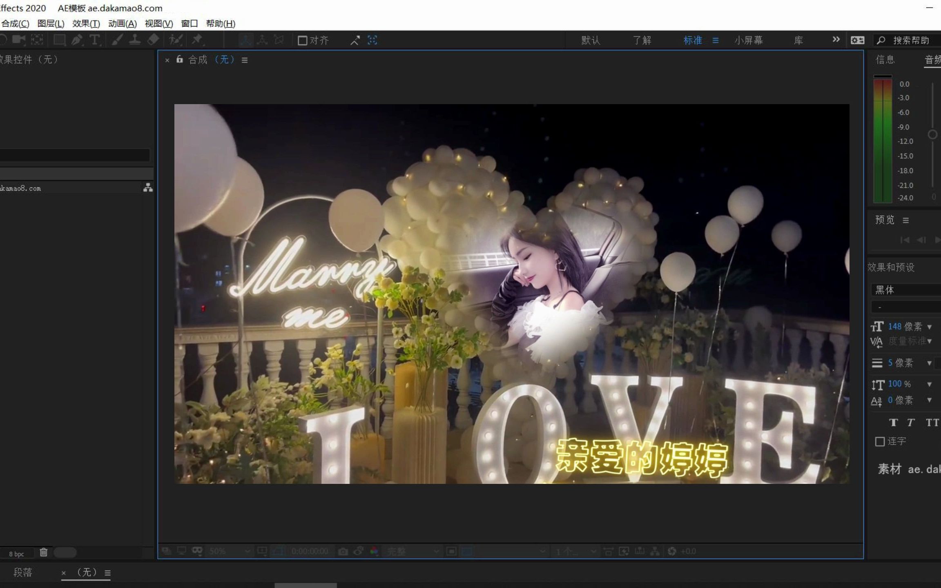The width and height of the screenshot is (941, 588).
Task: Open the 效果(T) menu
Action: point(86,23)
